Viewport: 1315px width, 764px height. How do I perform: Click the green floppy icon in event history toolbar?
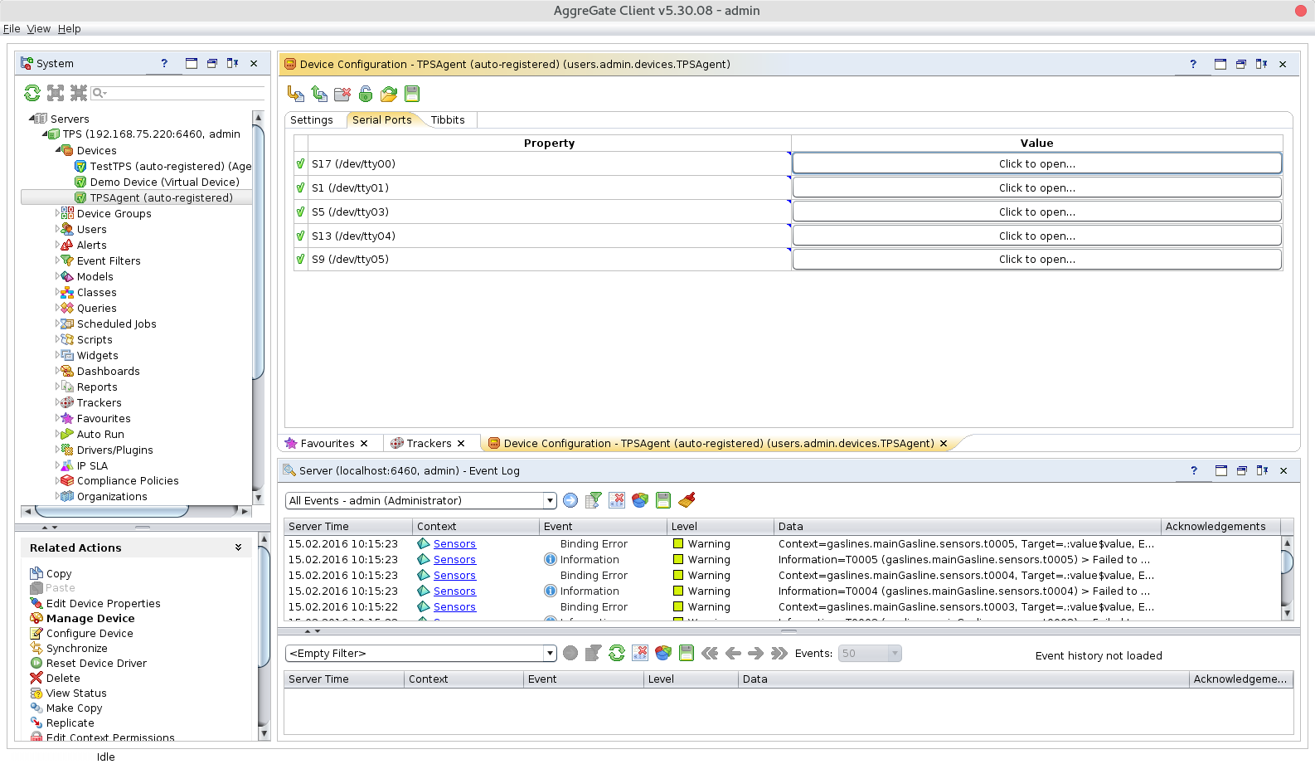tap(687, 653)
